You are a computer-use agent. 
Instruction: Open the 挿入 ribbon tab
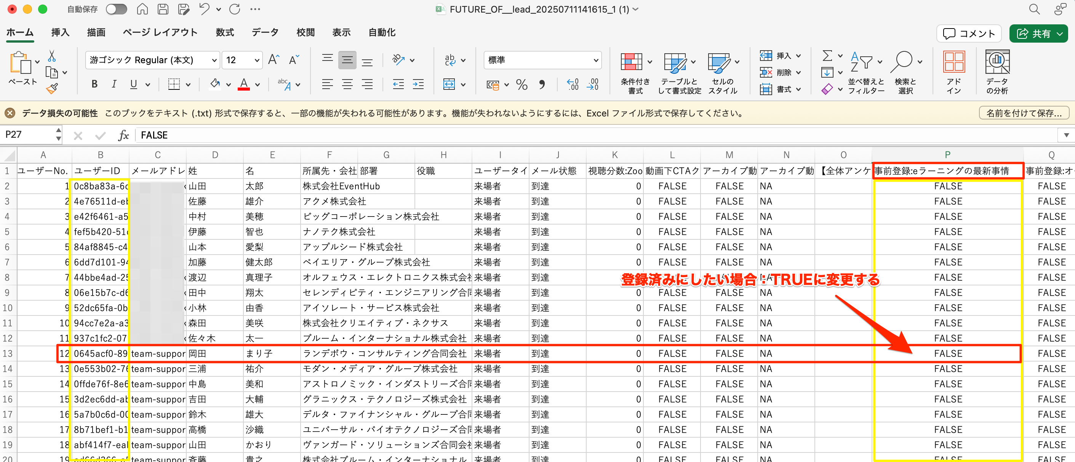[x=60, y=32]
